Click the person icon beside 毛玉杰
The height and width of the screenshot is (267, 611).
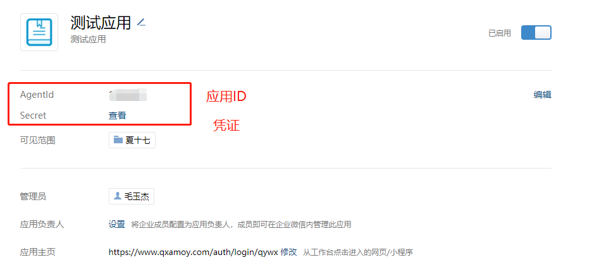pyautogui.click(x=117, y=196)
